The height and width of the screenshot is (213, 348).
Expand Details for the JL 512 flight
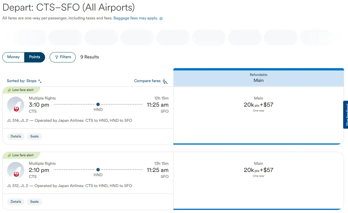point(16,202)
